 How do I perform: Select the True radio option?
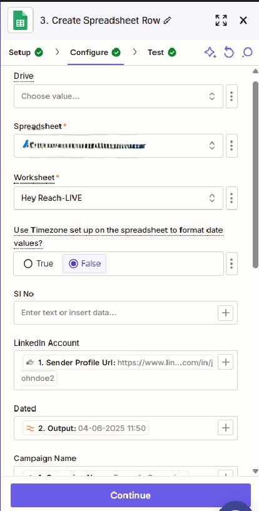click(x=38, y=263)
